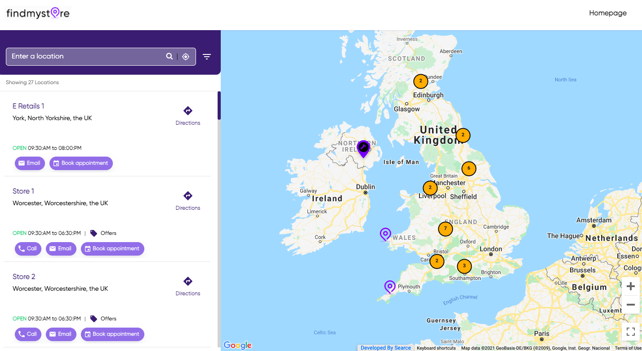This screenshot has height=351, width=642.
Task: Open the Homepage menu link
Action: 607,13
